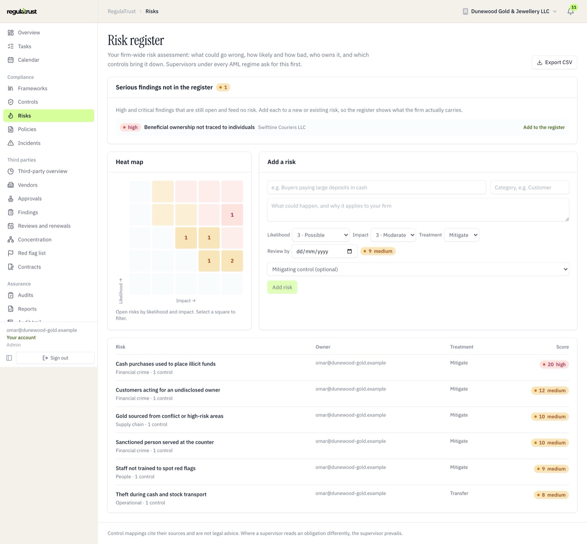
Task: Select the heat map square showing 2
Action: tap(232, 261)
